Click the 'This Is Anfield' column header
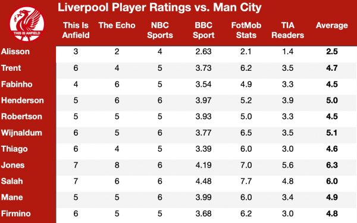 [76, 30]
